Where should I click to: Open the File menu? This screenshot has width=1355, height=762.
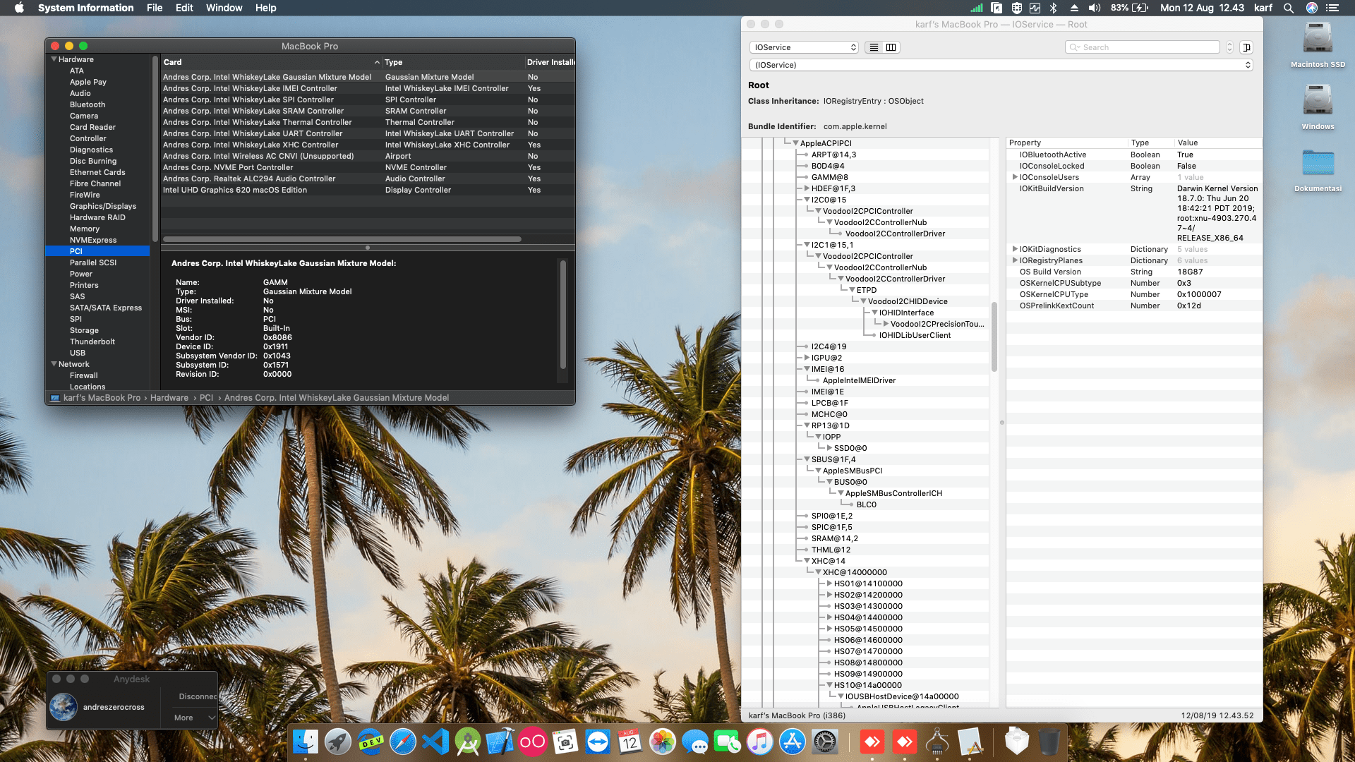[x=155, y=8]
